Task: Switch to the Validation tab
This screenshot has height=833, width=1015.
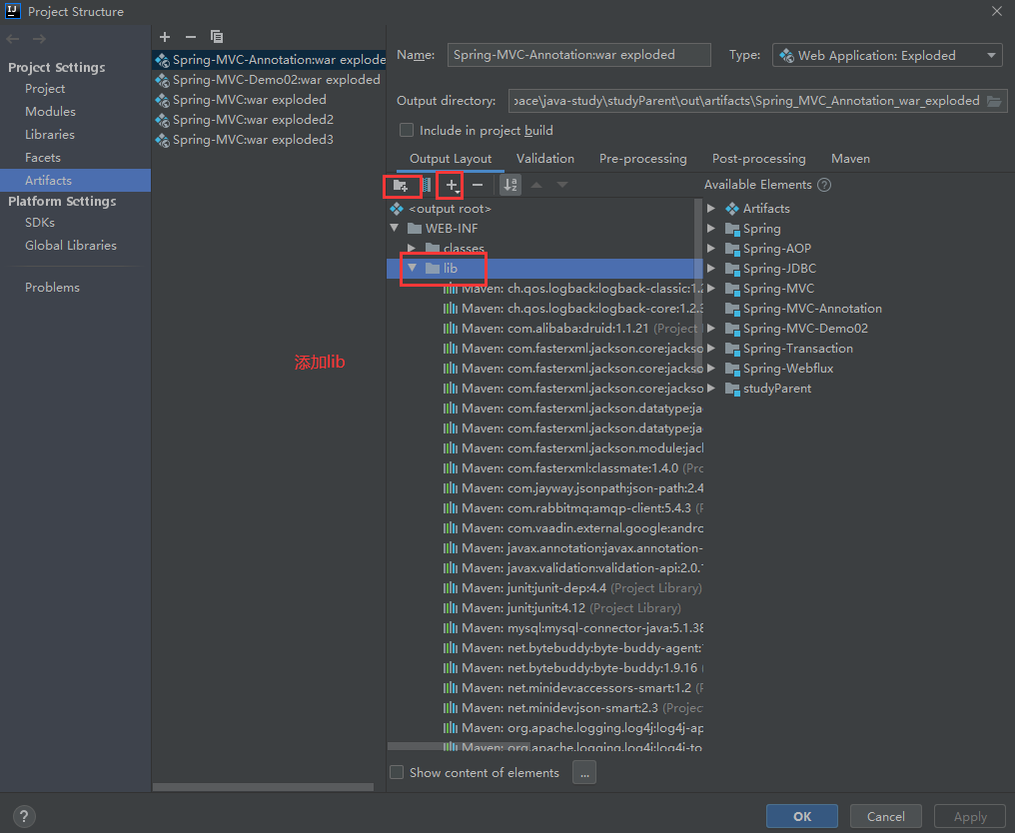Action: tap(545, 159)
